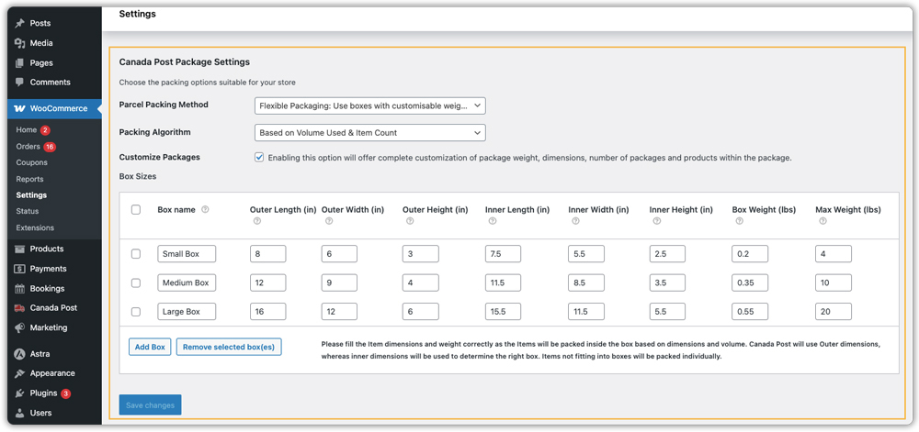This screenshot has height=432, width=919.
Task: Click Medium Box max weight field
Action: (x=834, y=282)
